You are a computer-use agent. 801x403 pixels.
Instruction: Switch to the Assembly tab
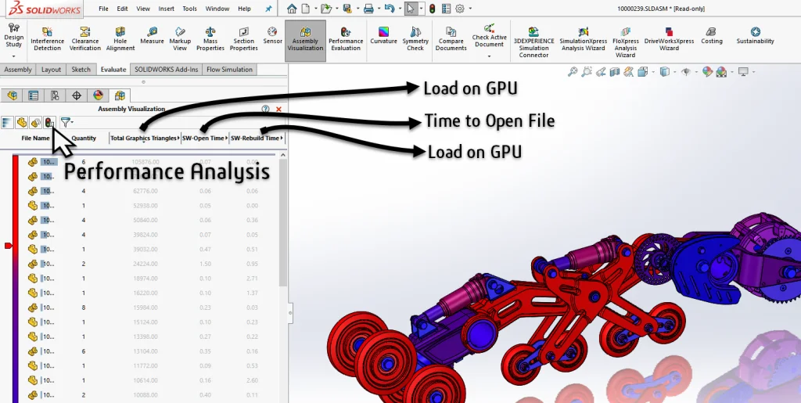pyautogui.click(x=18, y=70)
